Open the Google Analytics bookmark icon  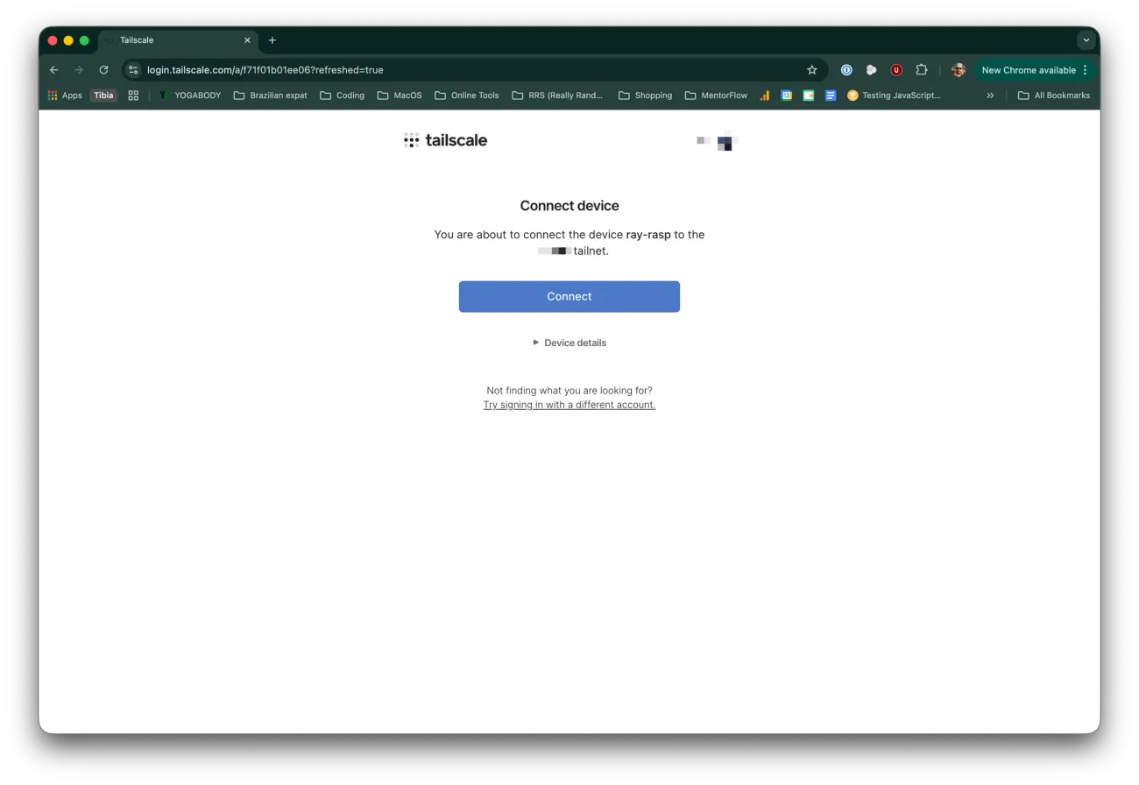coord(764,95)
